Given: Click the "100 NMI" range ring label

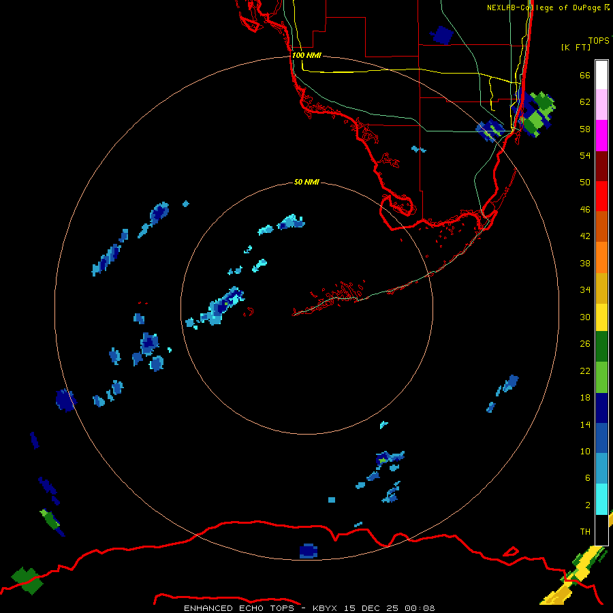Looking at the screenshot, I should [306, 56].
